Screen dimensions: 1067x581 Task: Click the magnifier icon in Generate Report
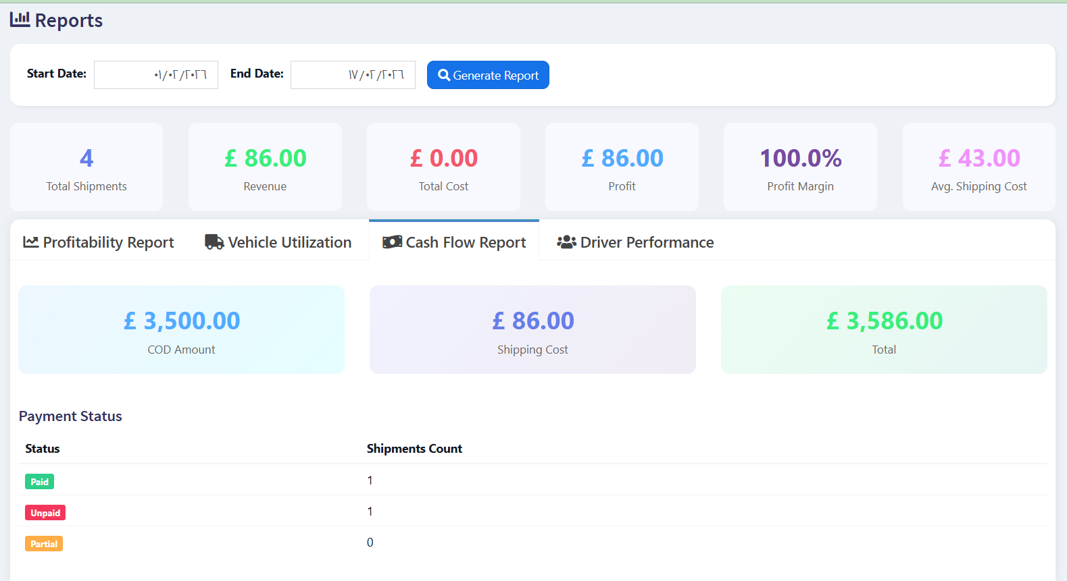tap(444, 75)
